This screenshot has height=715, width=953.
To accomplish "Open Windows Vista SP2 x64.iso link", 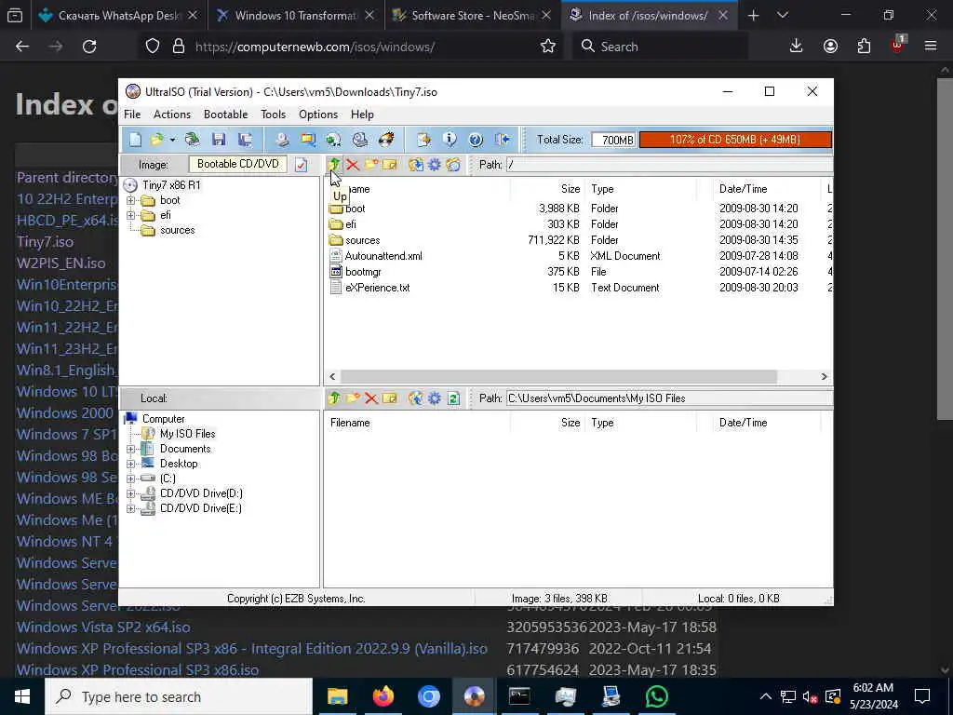I will pos(103,627).
